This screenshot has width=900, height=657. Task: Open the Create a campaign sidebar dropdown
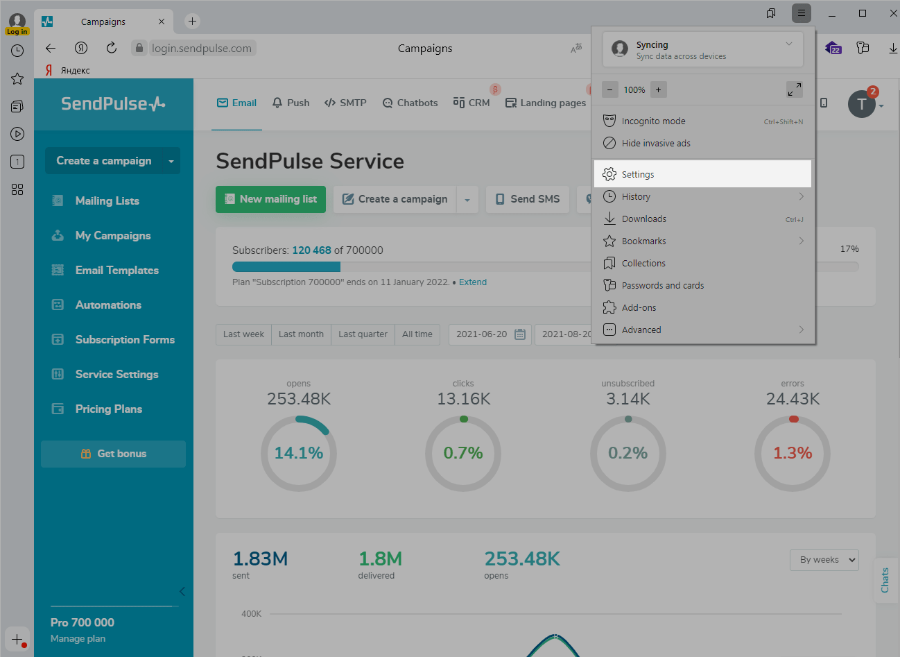pyautogui.click(x=171, y=161)
